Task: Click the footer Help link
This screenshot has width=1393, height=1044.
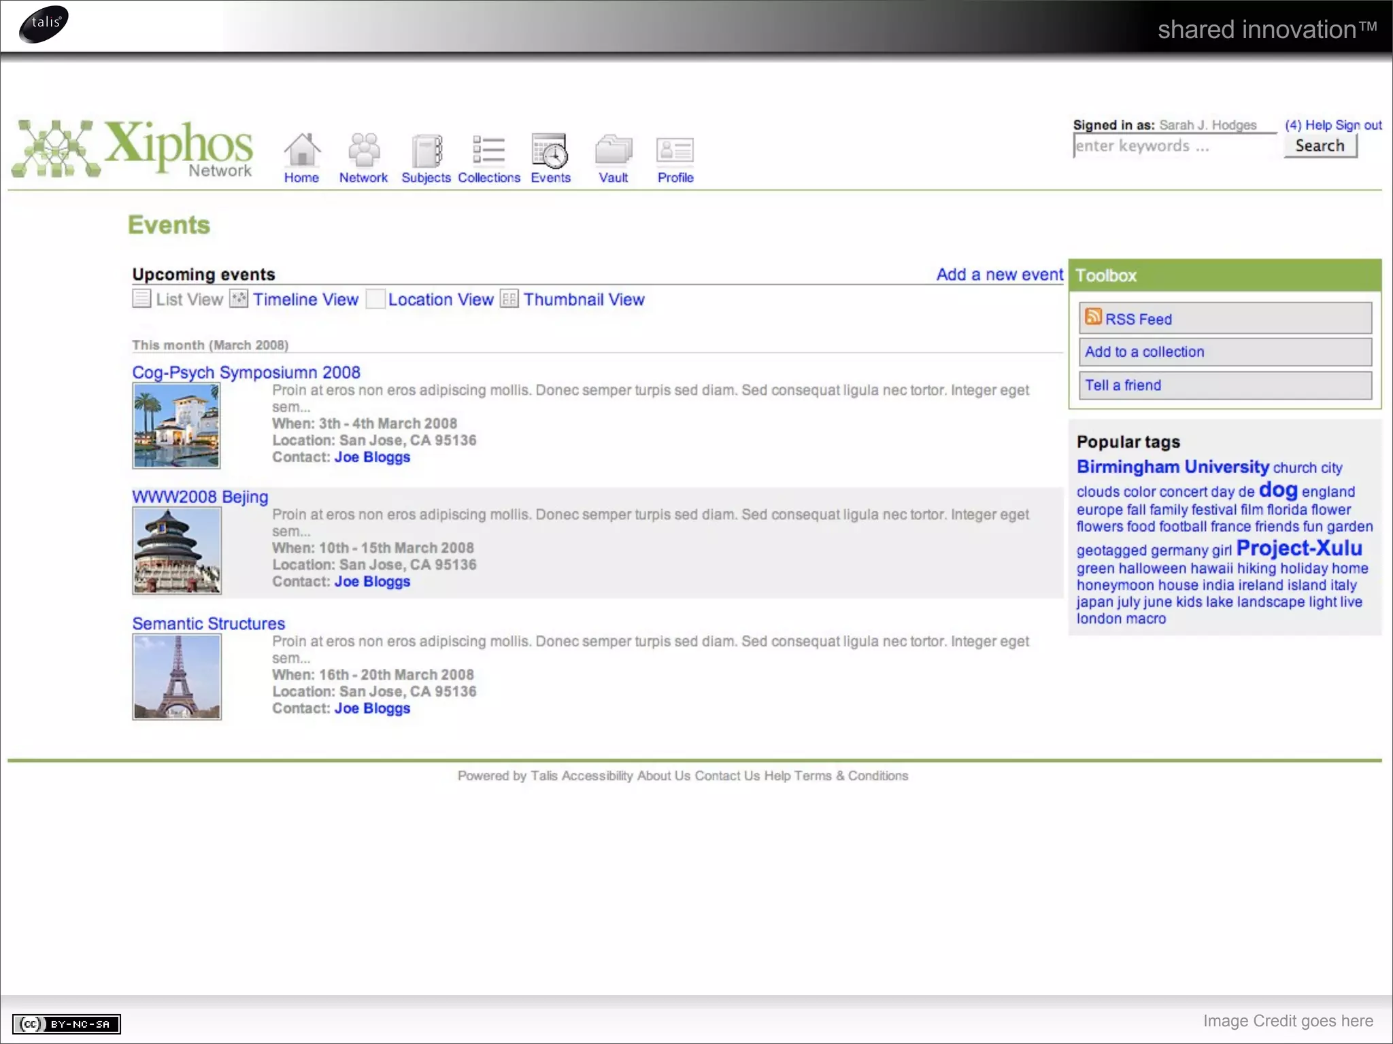Action: click(777, 776)
